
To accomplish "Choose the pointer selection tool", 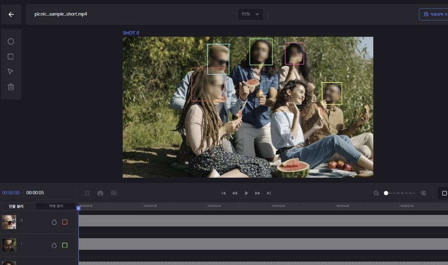I will pyautogui.click(x=11, y=71).
